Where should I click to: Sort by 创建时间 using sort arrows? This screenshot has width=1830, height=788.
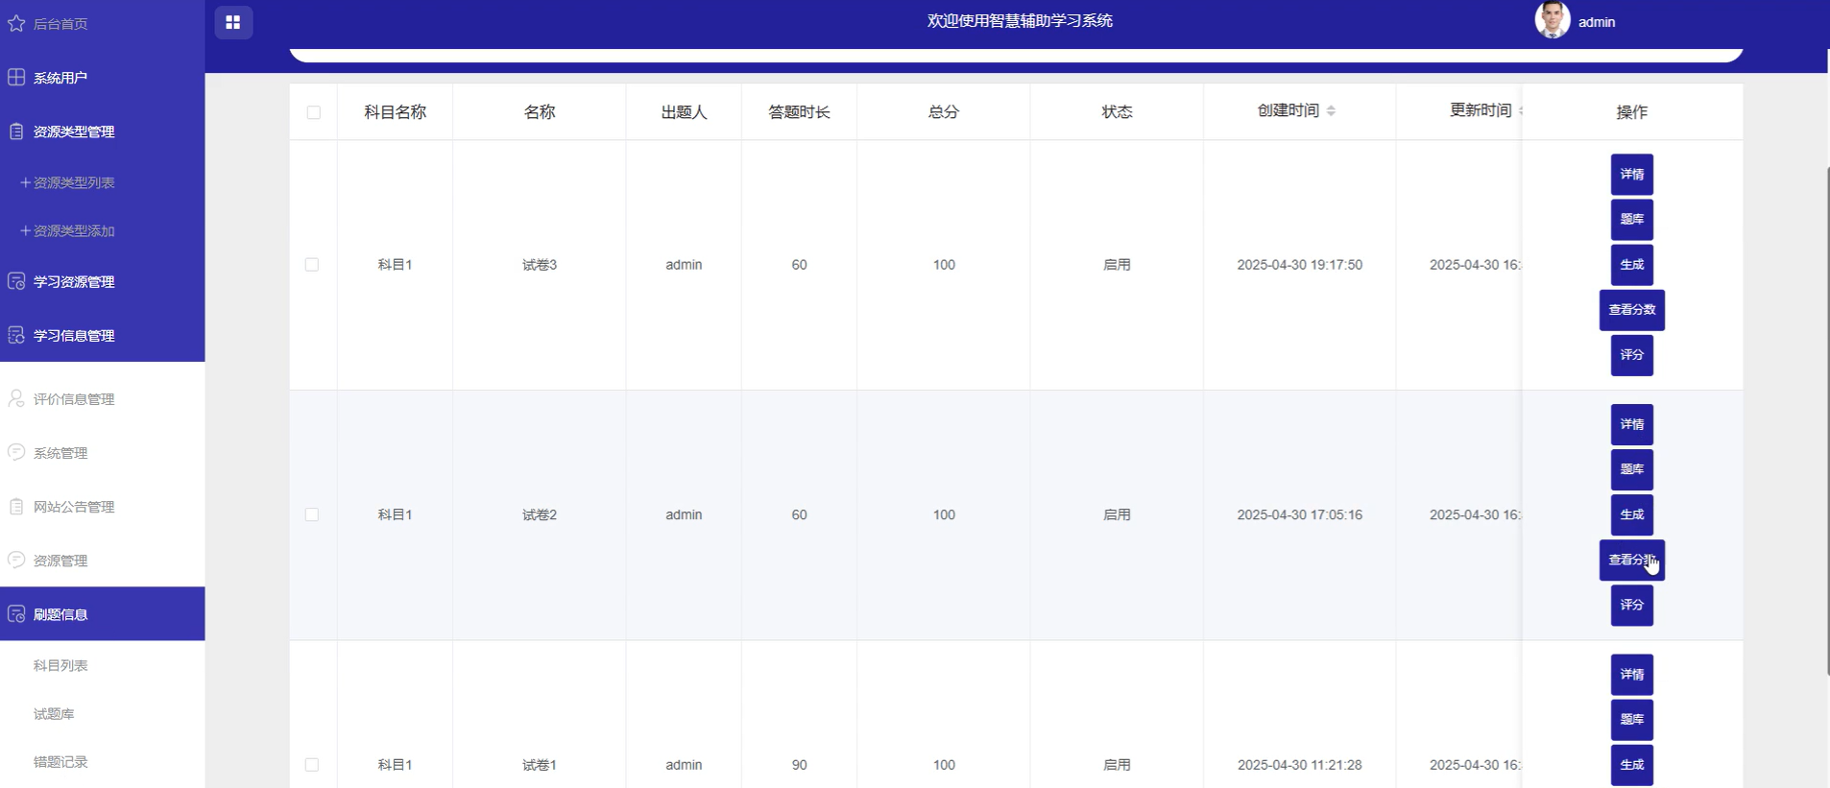click(x=1331, y=111)
